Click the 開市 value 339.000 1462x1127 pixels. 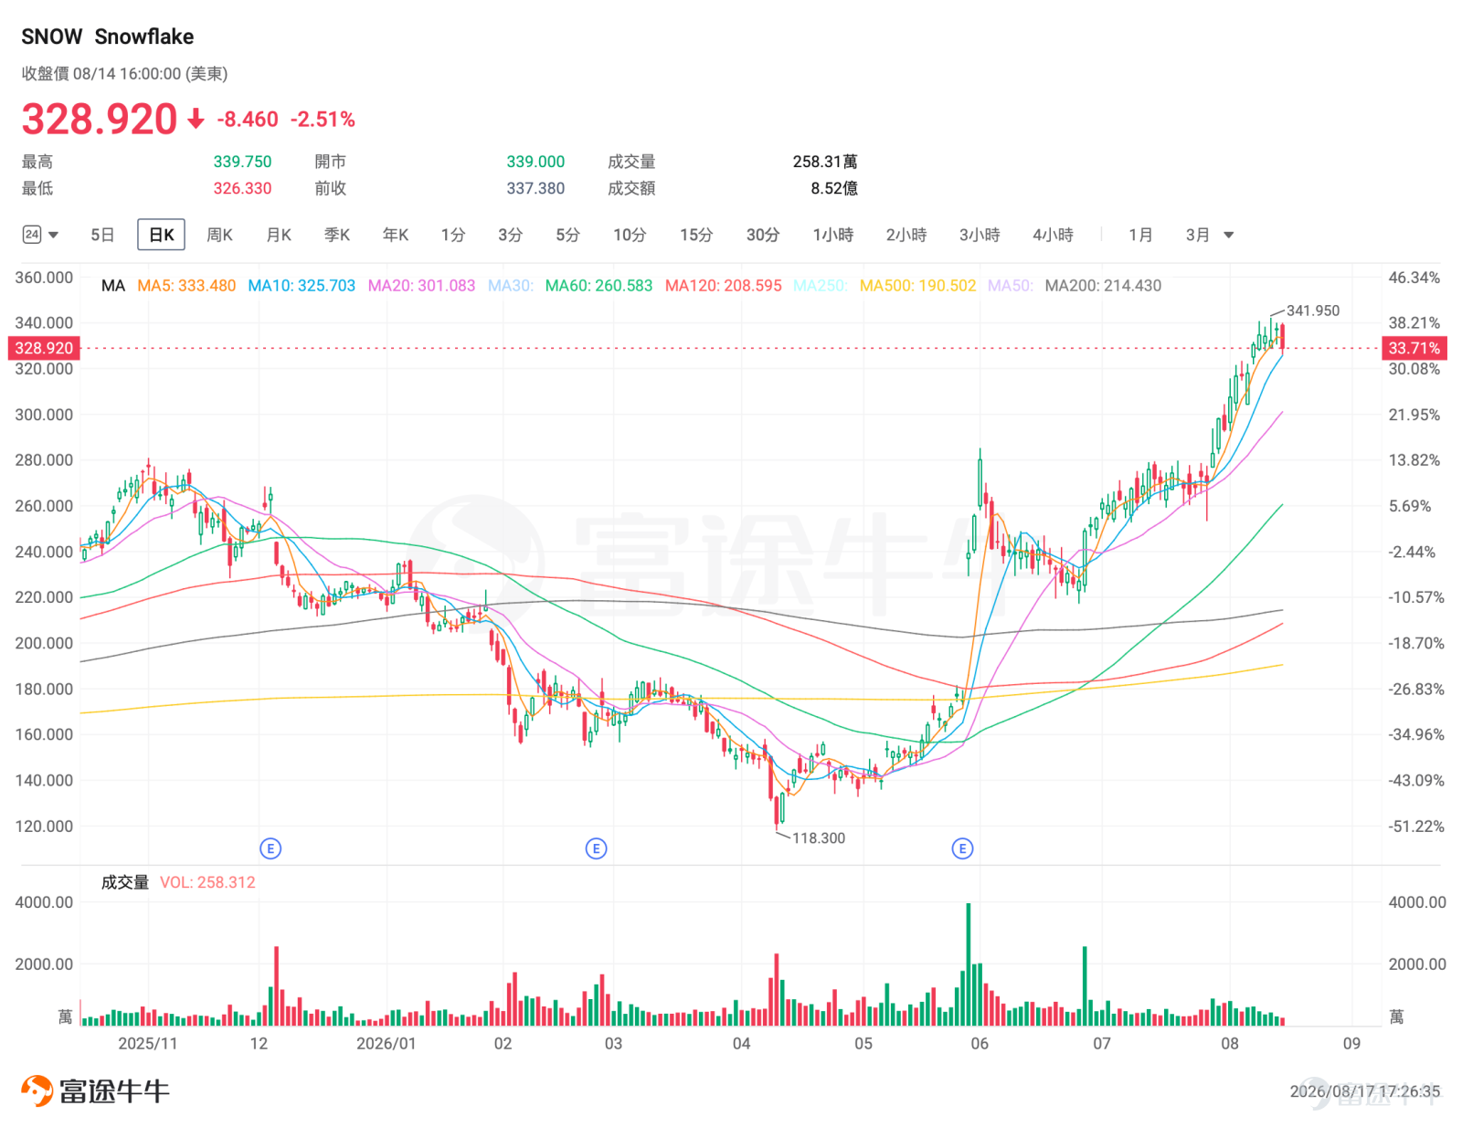coord(535,162)
